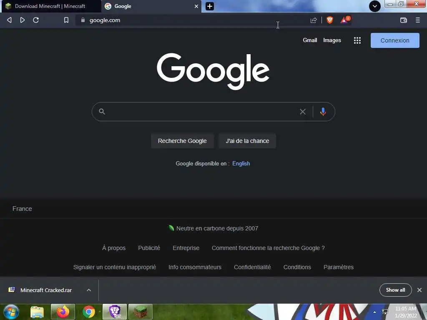Close the Google tab
427x320 pixels.
[x=196, y=6]
